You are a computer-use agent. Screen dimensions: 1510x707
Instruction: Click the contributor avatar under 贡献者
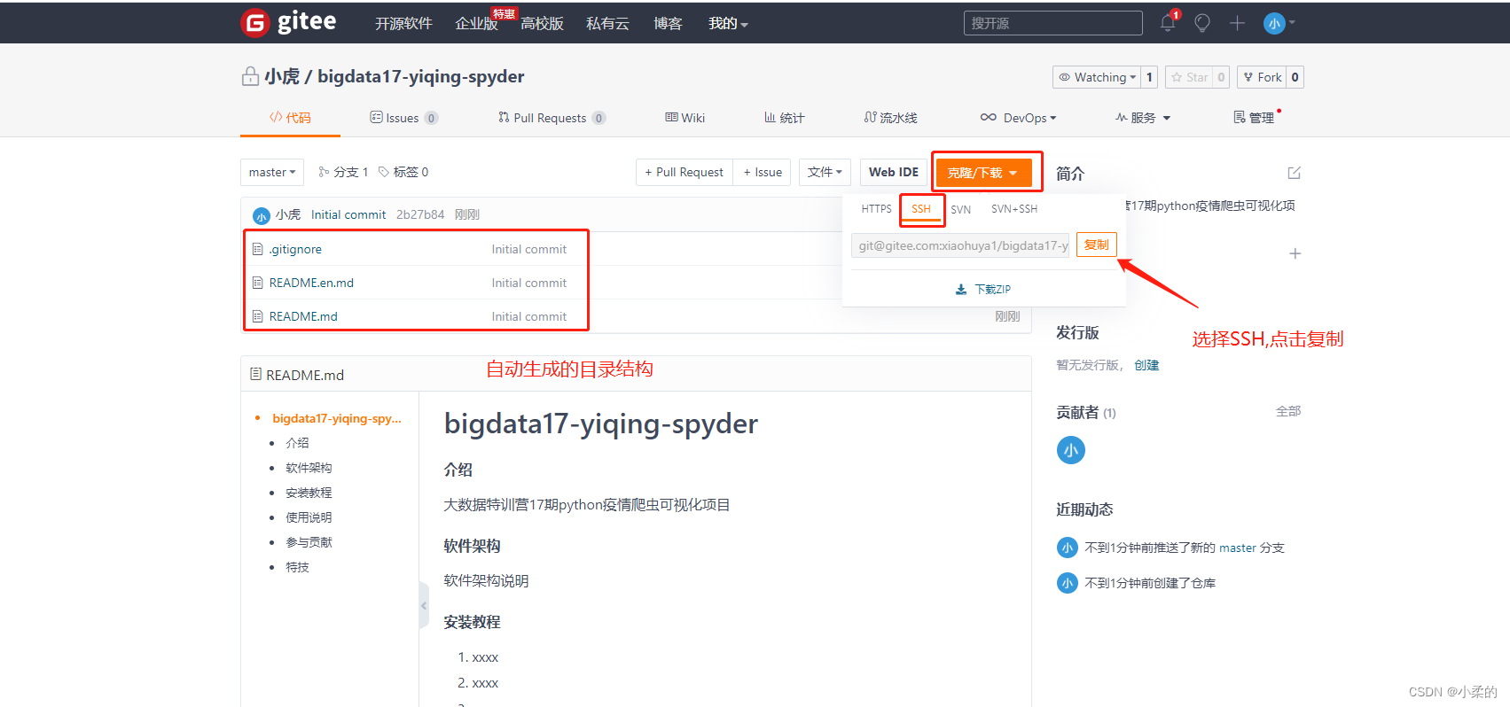click(1071, 450)
